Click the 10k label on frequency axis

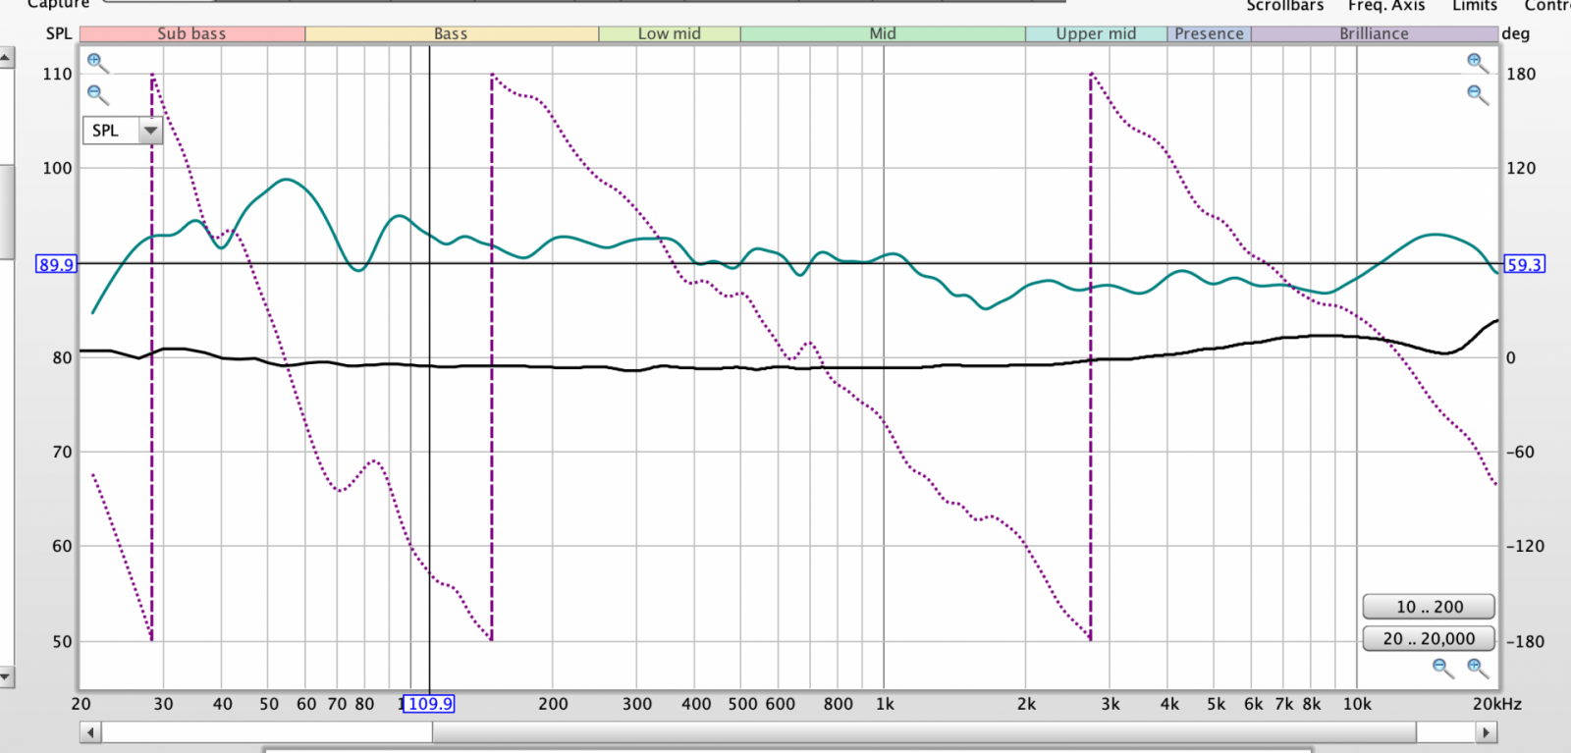pos(1357,704)
